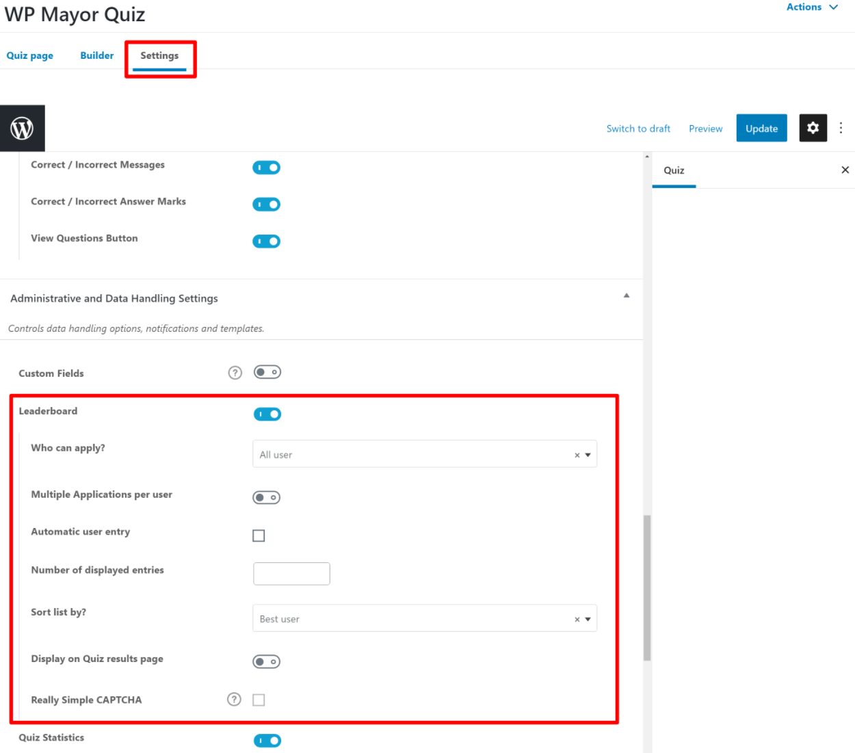Click the Number of displayed entries field

[x=291, y=574]
